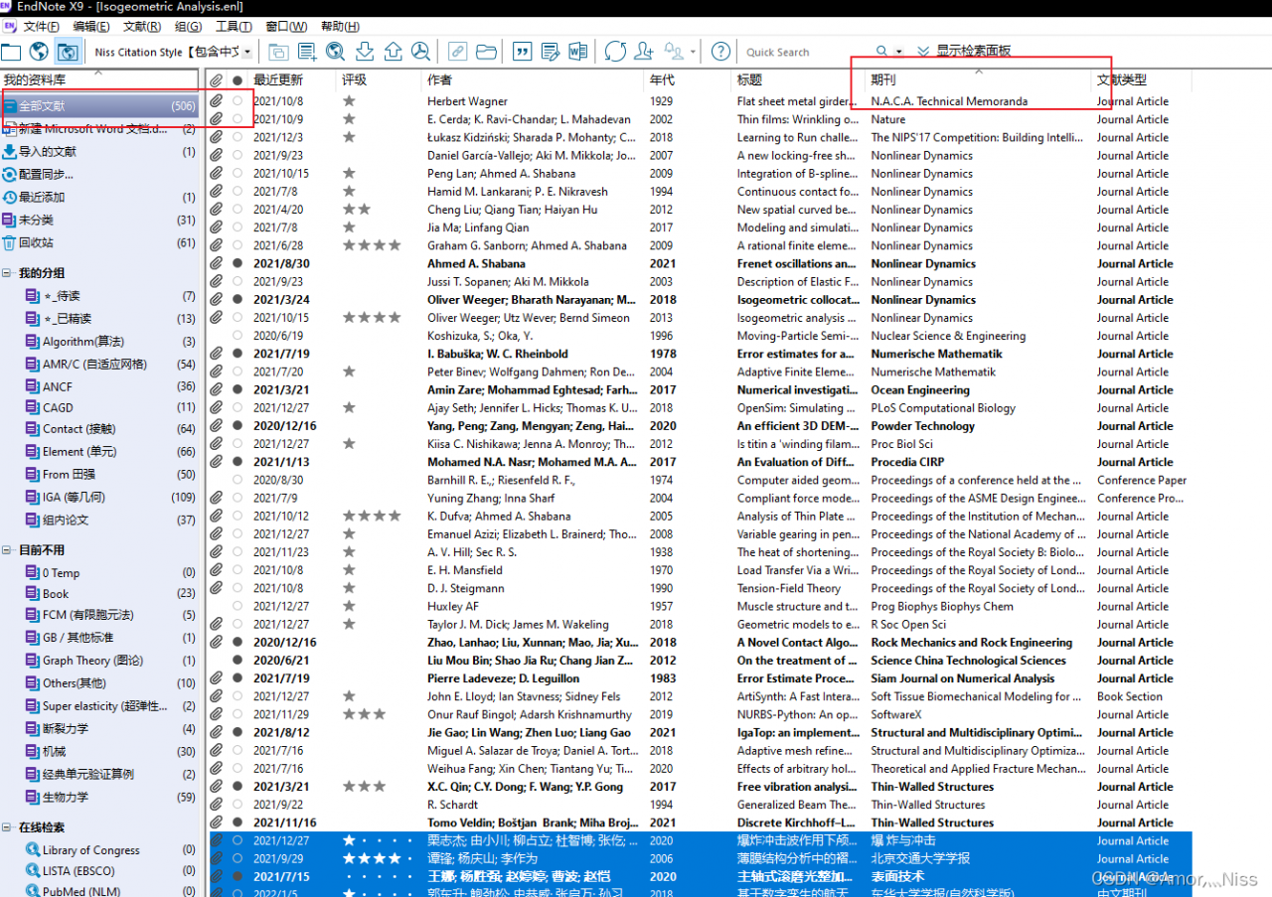Open the 组(G) menu
Image resolution: width=1272 pixels, height=897 pixels.
pyautogui.click(x=189, y=26)
